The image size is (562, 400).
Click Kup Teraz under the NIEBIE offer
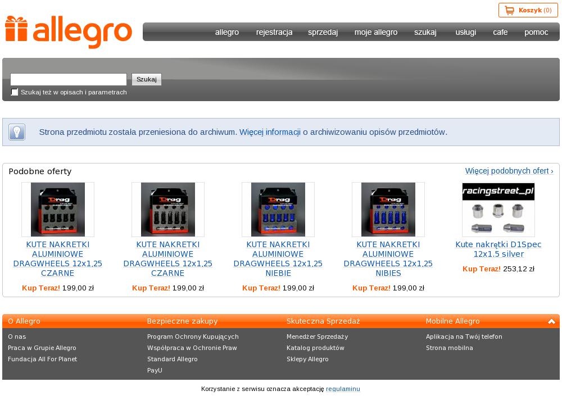click(261, 288)
